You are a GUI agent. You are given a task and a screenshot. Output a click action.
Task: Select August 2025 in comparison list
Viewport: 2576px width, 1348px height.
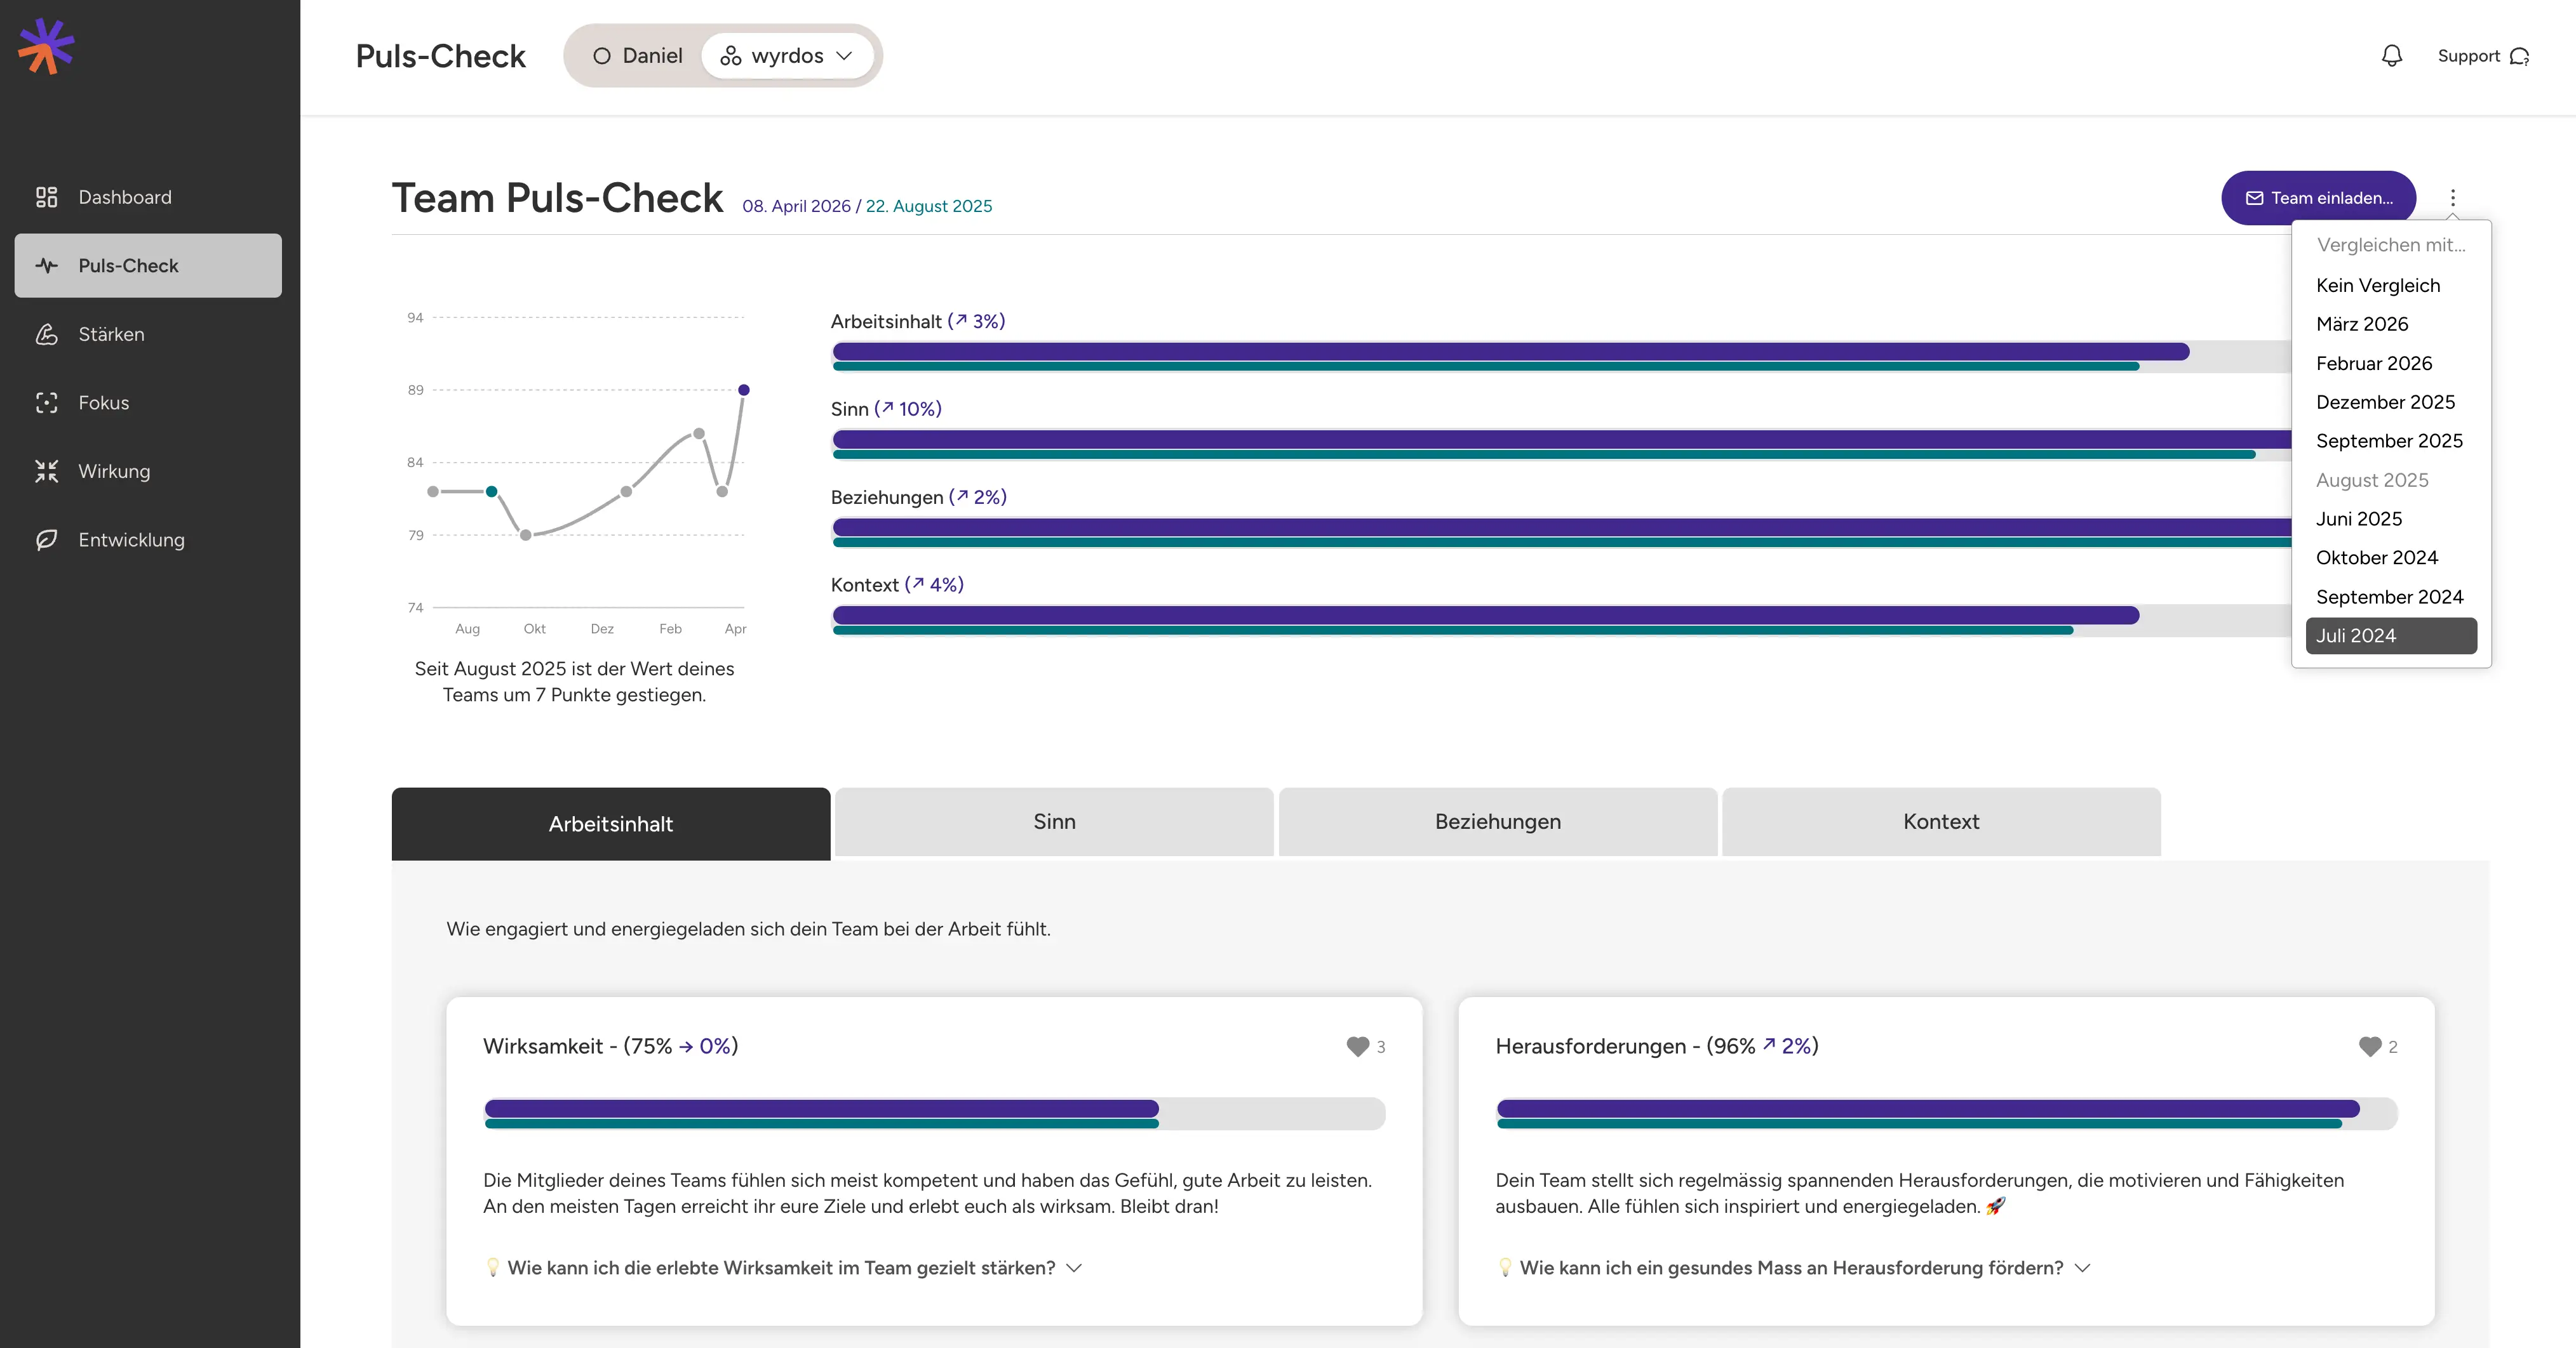(x=2391, y=480)
